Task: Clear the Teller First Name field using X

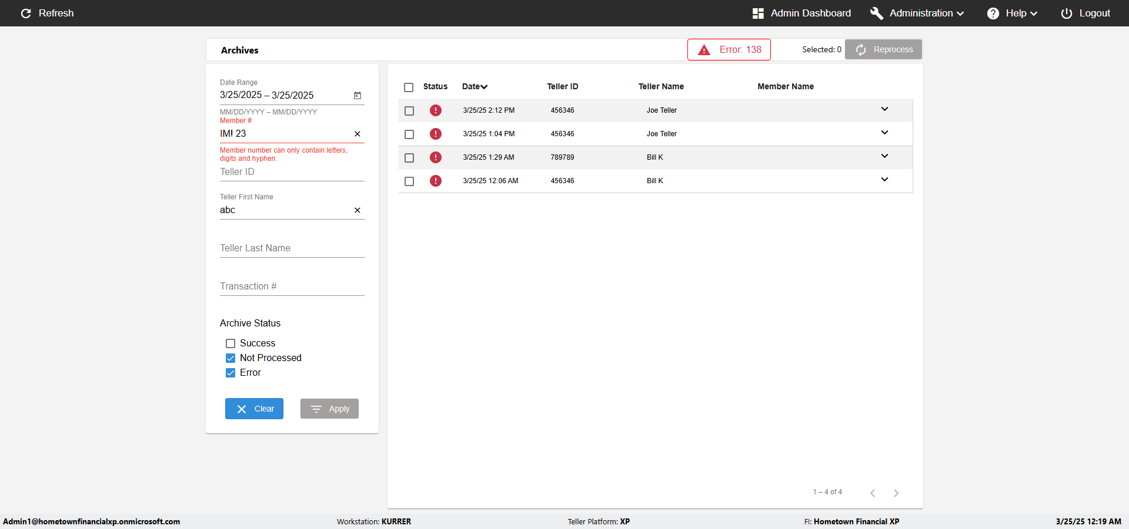Action: 357,210
